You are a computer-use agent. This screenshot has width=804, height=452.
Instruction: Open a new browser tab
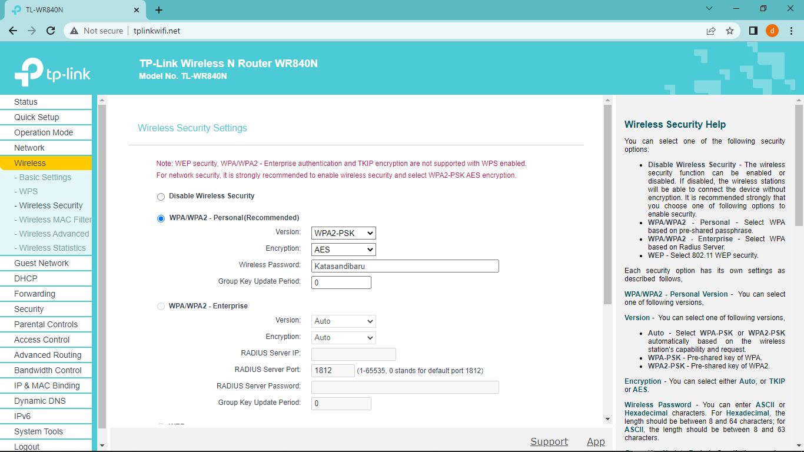click(159, 10)
